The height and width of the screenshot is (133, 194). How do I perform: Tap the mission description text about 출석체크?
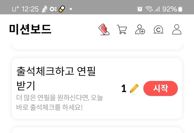(59, 102)
